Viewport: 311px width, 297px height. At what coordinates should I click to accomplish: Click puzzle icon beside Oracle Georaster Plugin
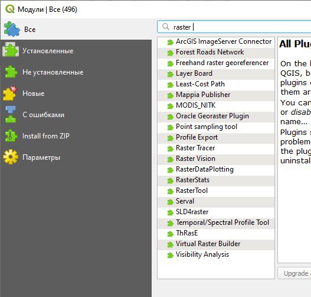coord(170,117)
